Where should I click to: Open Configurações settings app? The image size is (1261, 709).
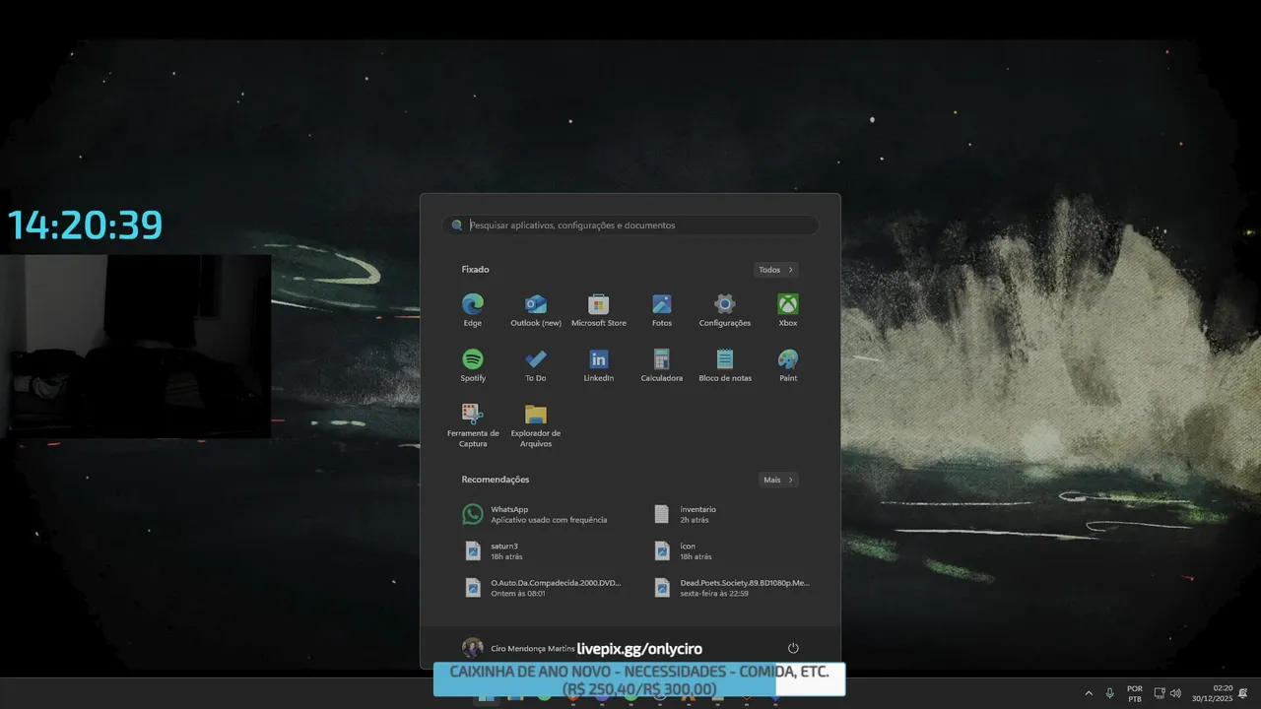(725, 310)
